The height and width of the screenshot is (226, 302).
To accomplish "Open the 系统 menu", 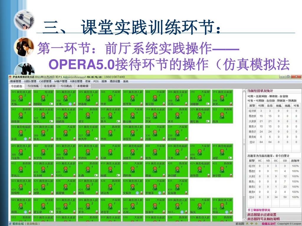I will 126,81.
